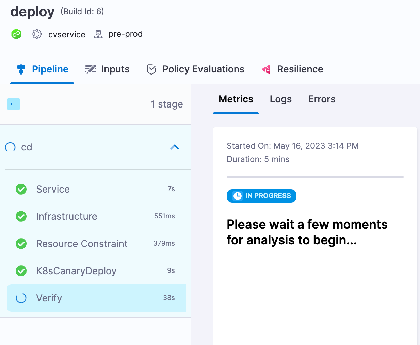Click the green success checkmark beside Service
Image resolution: width=420 pixels, height=345 pixels.
pyautogui.click(x=21, y=189)
